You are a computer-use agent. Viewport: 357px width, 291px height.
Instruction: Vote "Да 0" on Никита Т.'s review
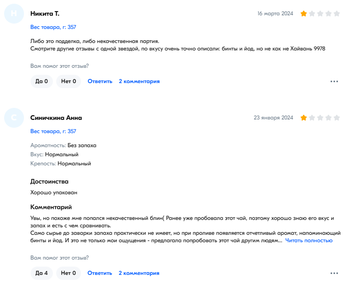coord(41,81)
